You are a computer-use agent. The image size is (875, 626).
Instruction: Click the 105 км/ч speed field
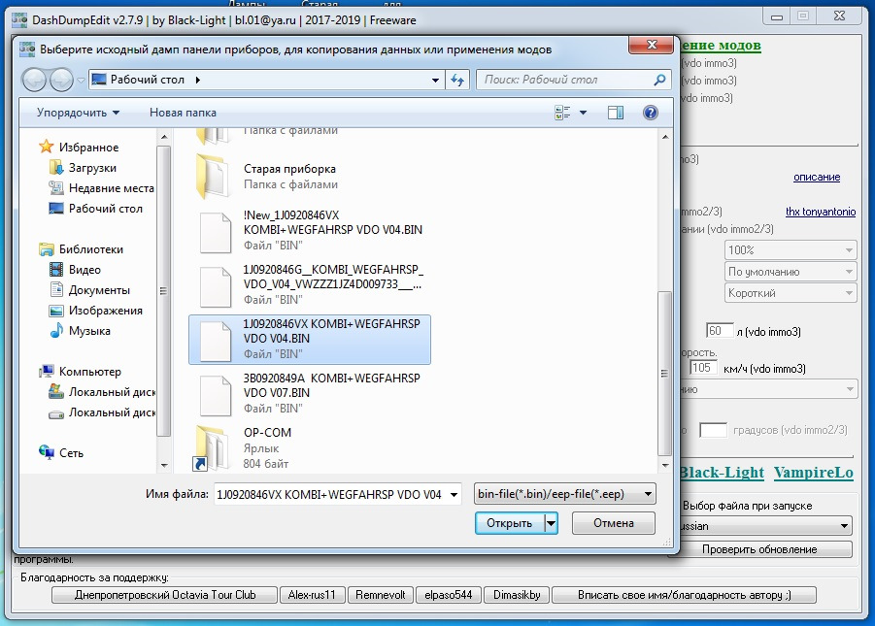[x=703, y=368]
